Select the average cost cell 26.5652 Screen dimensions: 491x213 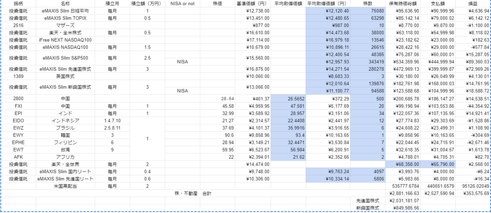tap(288, 98)
